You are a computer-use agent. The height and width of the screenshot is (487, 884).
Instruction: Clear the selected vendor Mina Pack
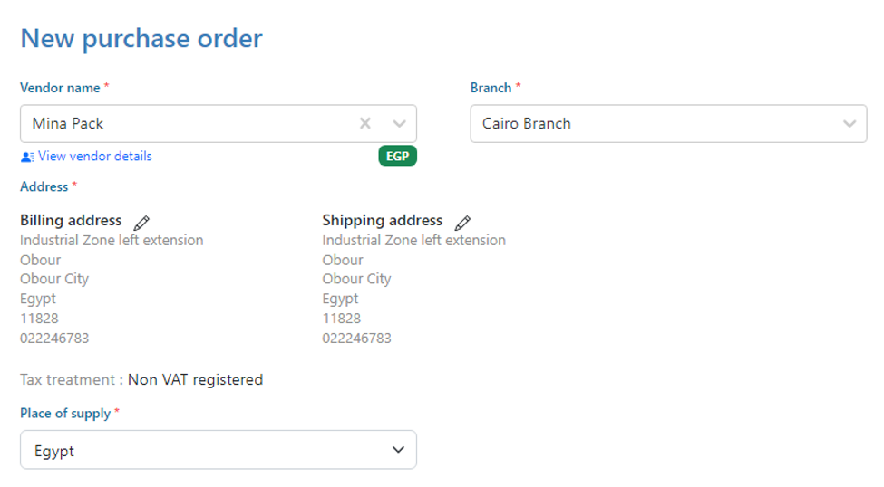pyautogui.click(x=365, y=124)
